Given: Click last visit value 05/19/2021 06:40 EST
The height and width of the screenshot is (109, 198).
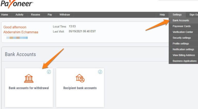Looking at the screenshot, I should pos(82,31).
